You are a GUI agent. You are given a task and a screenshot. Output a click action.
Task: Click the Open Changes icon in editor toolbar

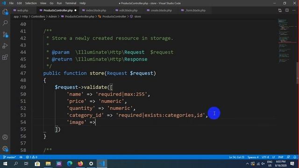click(280, 10)
